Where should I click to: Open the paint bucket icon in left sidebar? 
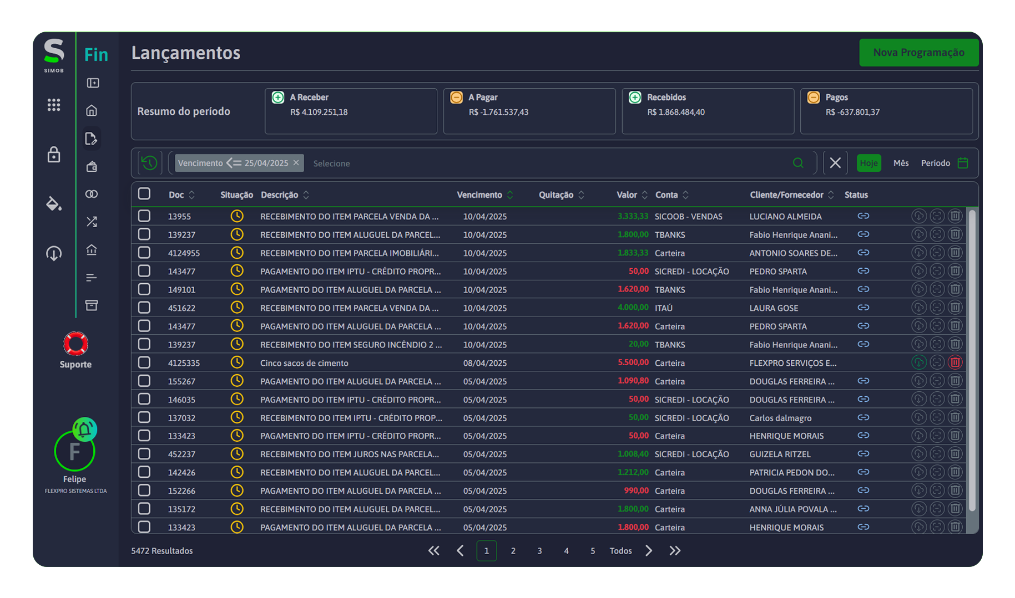[54, 203]
